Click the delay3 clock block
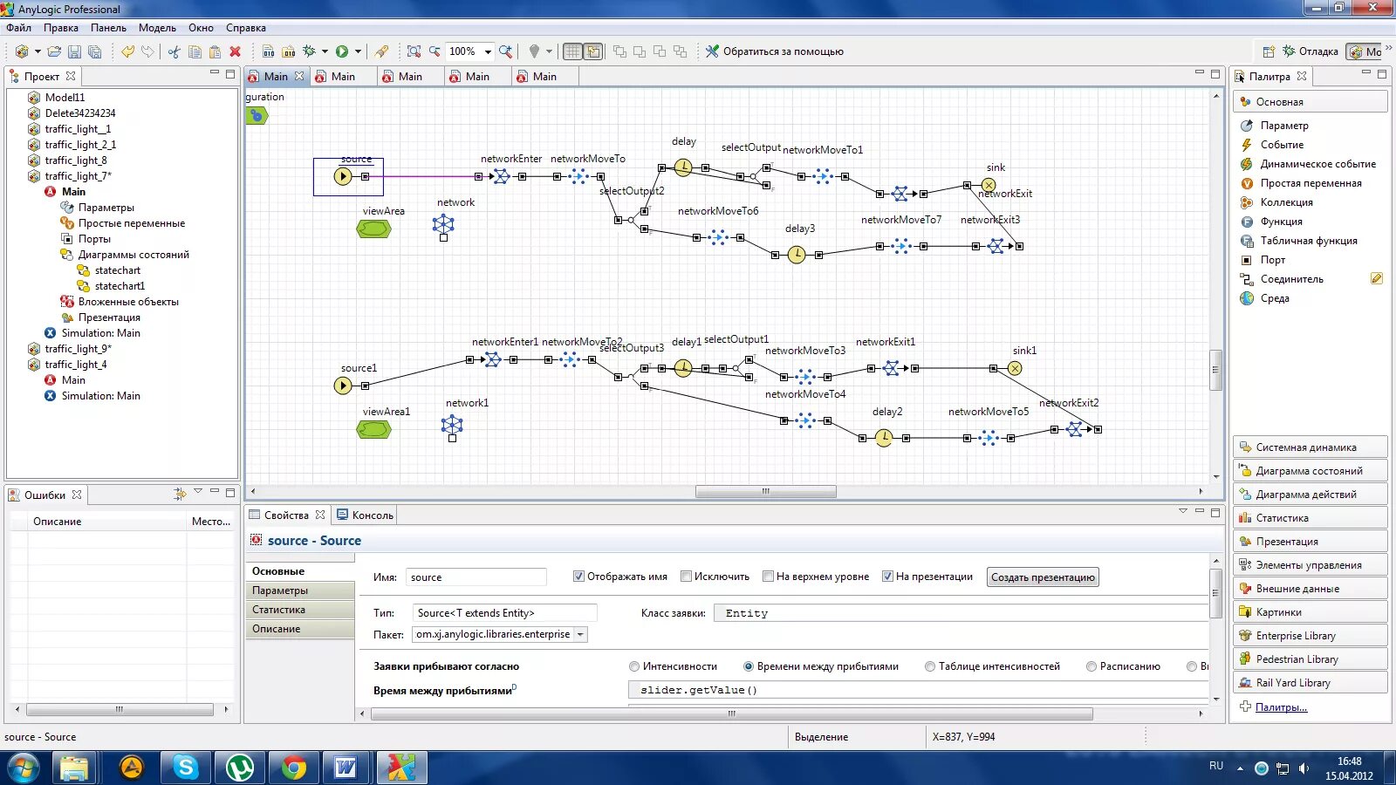Screen dimensions: 1396x785 [x=797, y=255]
